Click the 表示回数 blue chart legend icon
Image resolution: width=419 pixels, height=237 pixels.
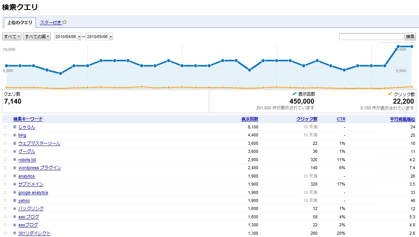click(x=294, y=94)
